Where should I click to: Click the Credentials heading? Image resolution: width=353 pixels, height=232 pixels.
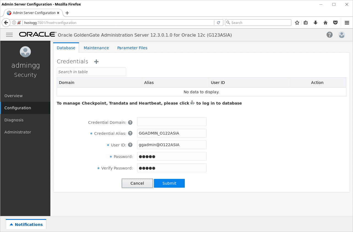[x=72, y=61]
